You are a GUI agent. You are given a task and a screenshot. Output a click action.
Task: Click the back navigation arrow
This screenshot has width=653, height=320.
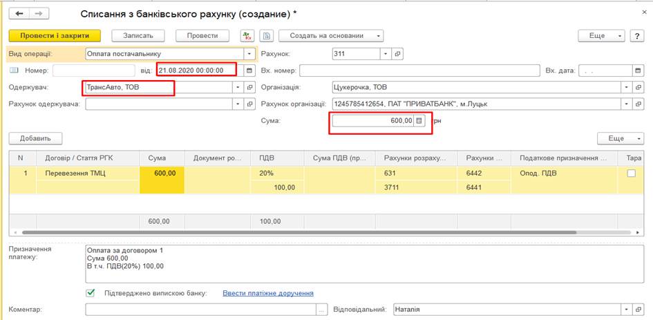coord(19,14)
